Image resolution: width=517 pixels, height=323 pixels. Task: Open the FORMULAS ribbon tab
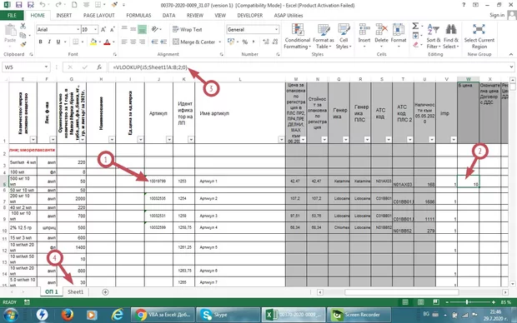[138, 16]
